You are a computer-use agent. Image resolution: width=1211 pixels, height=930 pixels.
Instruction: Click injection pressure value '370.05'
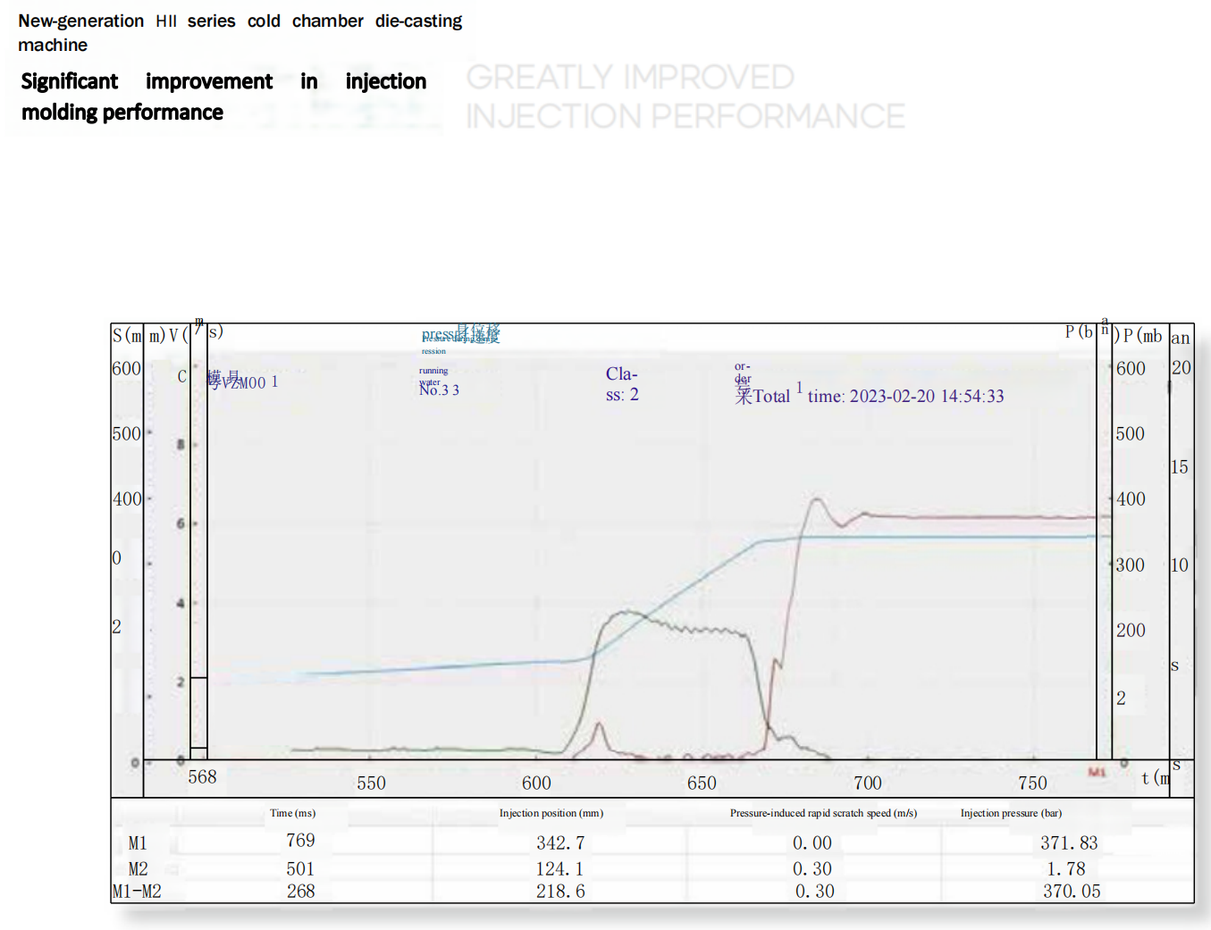1072,891
